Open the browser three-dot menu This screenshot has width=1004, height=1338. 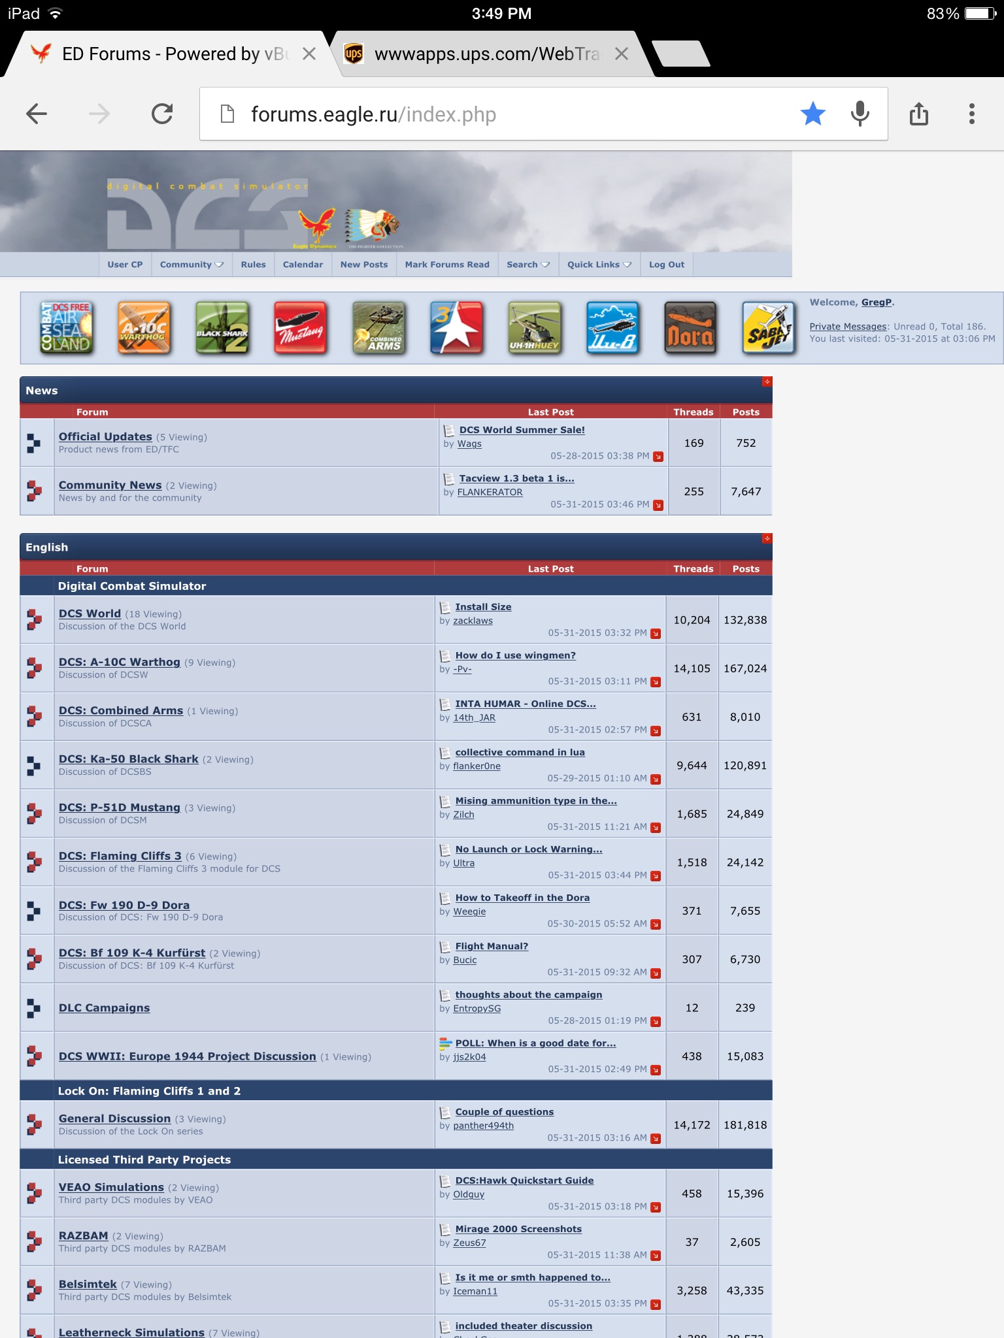coord(972,114)
